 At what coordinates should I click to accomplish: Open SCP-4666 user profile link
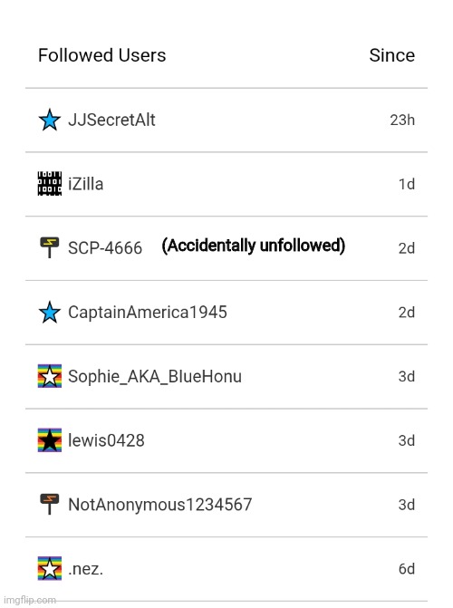105,248
